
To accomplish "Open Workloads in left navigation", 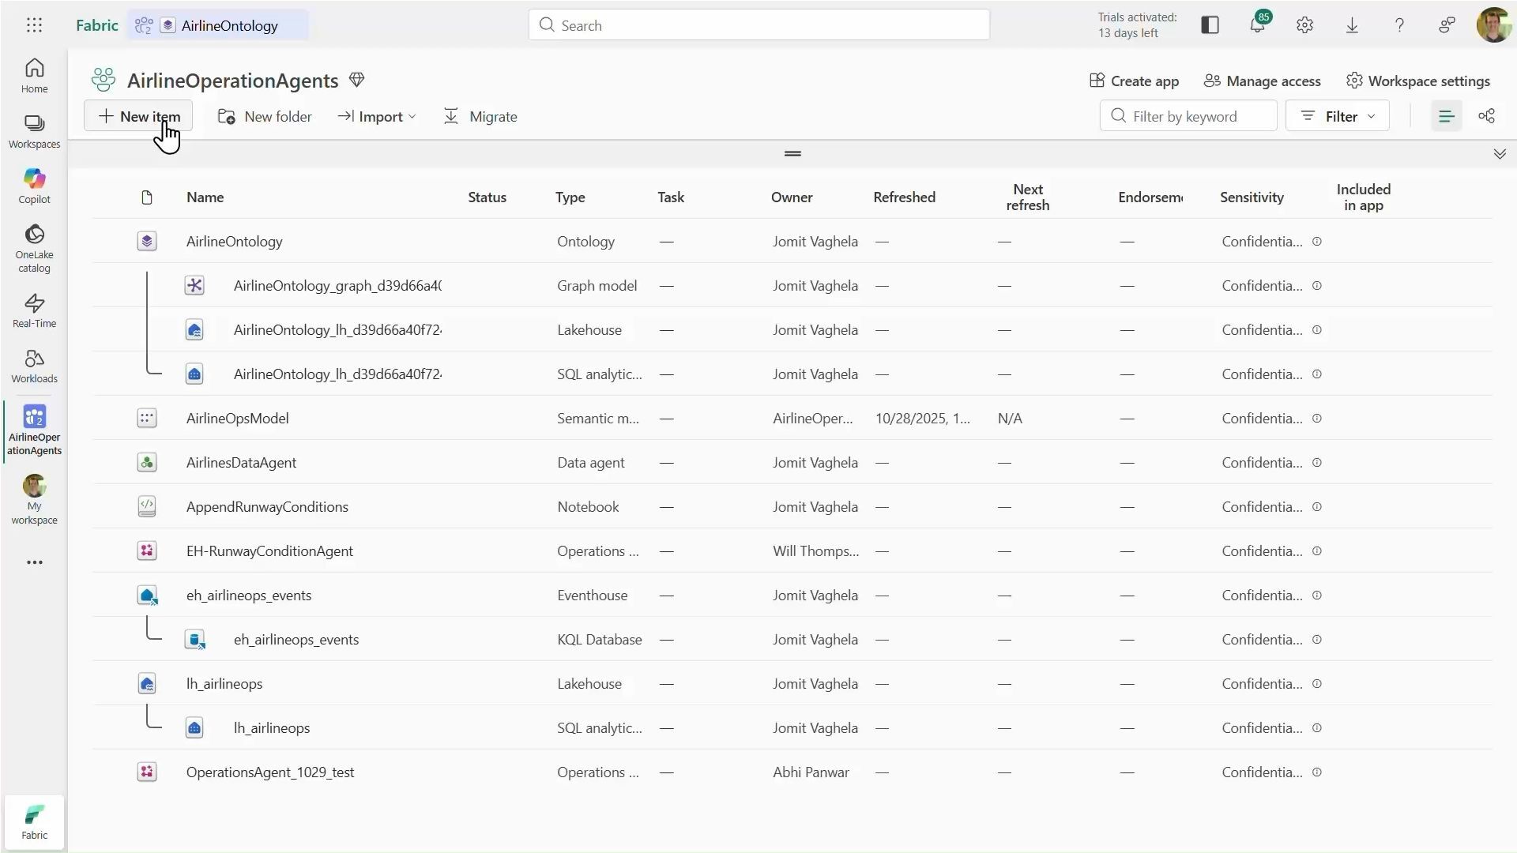I will tap(34, 366).
